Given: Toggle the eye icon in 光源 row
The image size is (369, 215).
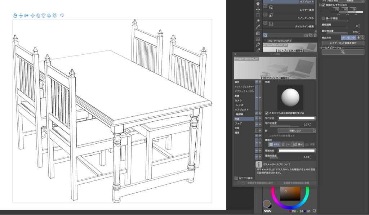Looking at the screenshot, I should pyautogui.click(x=257, y=118).
